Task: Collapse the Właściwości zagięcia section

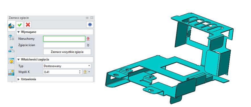Action: pyautogui.click(x=19, y=60)
